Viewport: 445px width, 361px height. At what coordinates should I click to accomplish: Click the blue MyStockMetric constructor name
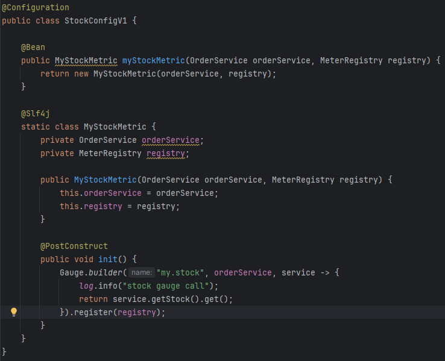tap(106, 180)
